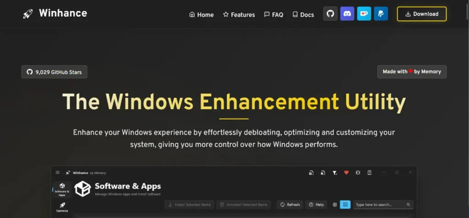Click Install Selected Items button

pyautogui.click(x=190, y=205)
